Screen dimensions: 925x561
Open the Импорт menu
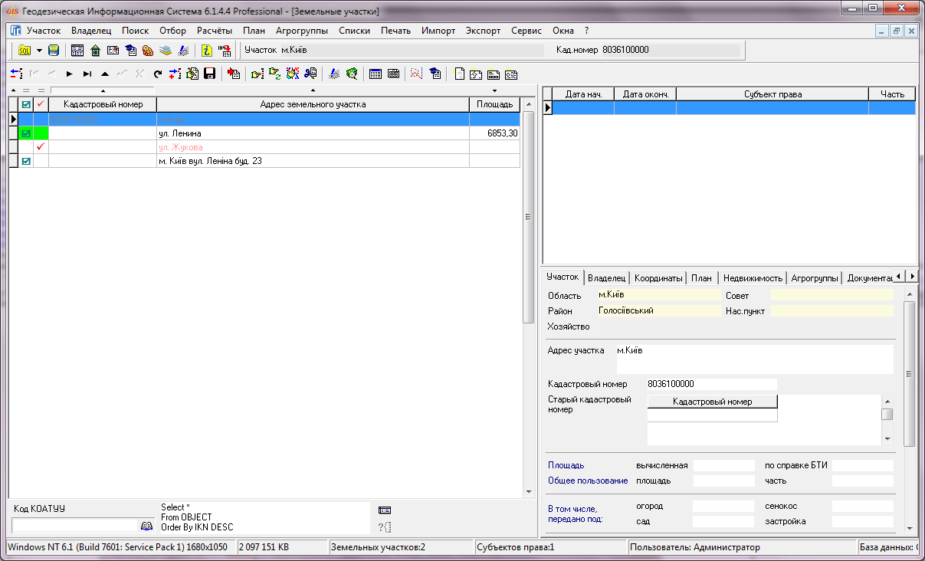pyautogui.click(x=438, y=31)
